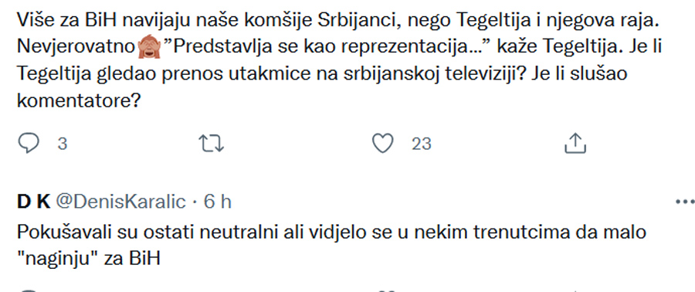Open the @DenisKaralic handle link
Image resolution: width=695 pixels, height=292 pixels.
tap(120, 202)
